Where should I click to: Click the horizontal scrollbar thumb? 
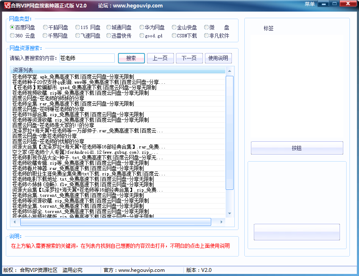[x=116, y=222]
